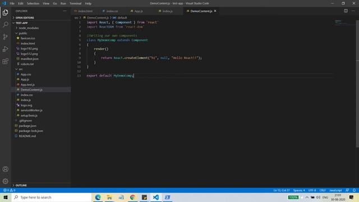Open Source Control view

tap(5, 36)
